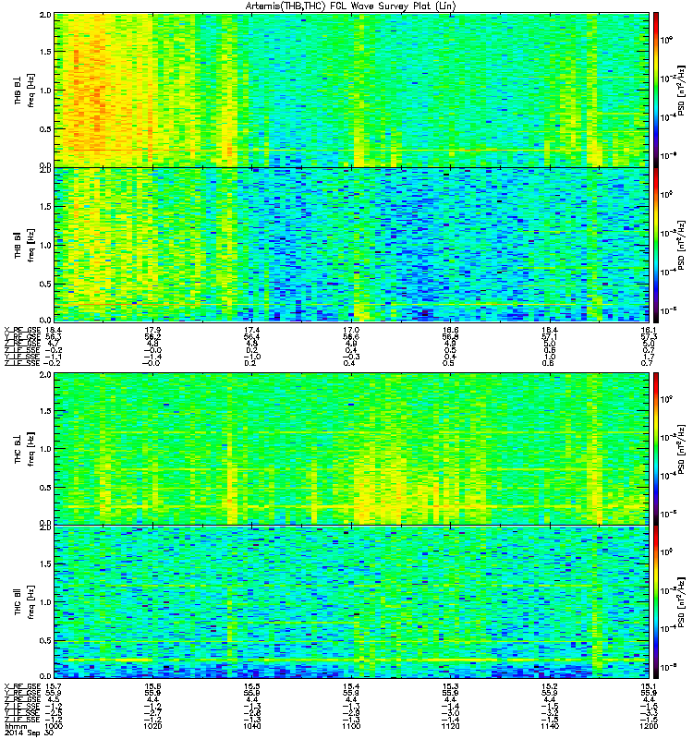693x739 pixels.
Task: Click the X_RE_GSE value '15.5' under THC
Action: click(x=251, y=685)
